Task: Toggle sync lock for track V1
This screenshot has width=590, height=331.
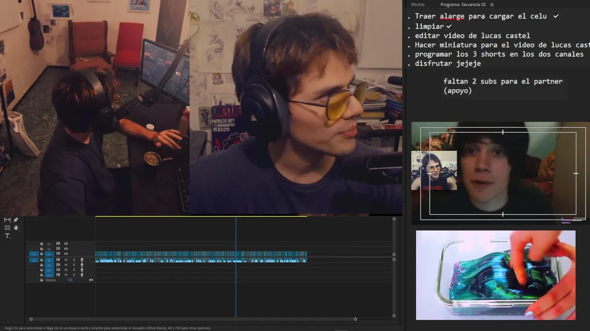Action: (58, 254)
